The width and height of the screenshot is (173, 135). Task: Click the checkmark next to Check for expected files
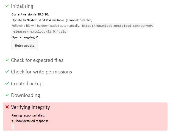(7, 60)
